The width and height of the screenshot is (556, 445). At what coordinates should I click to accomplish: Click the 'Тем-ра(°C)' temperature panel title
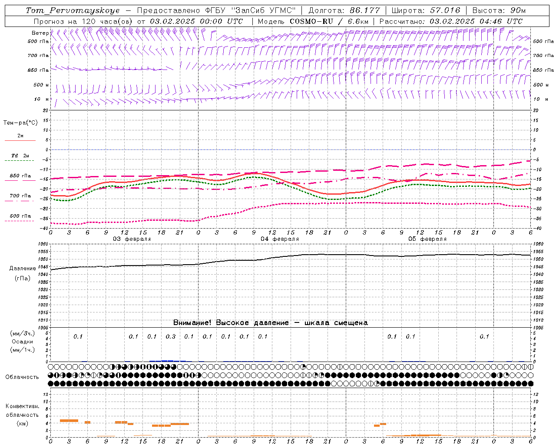tap(20, 123)
